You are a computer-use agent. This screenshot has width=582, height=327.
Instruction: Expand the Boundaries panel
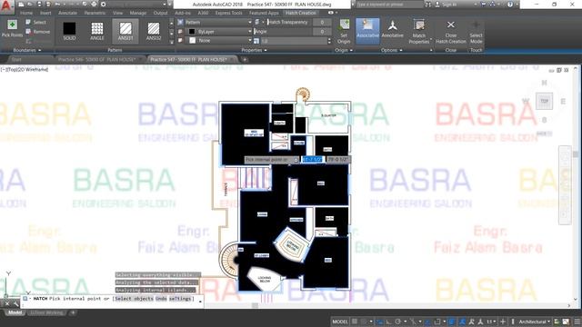tap(26, 50)
